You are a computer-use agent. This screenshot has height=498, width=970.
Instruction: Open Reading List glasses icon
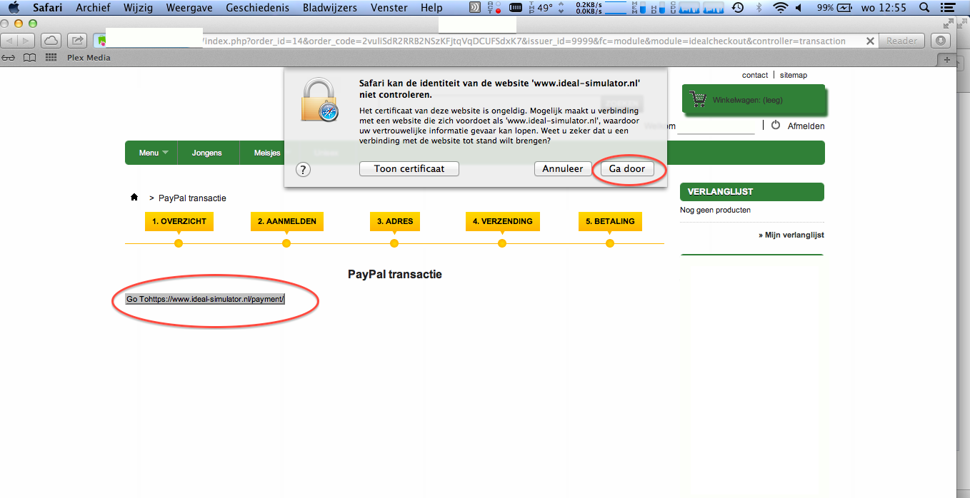(9, 58)
